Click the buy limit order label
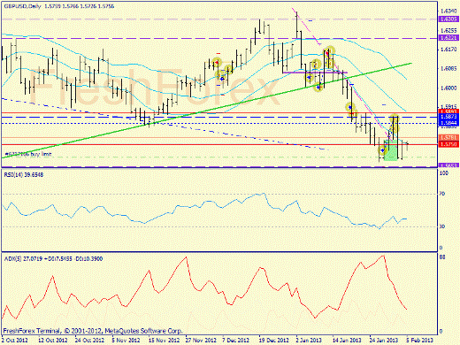The height and width of the screenshot is (345, 460). point(28,154)
